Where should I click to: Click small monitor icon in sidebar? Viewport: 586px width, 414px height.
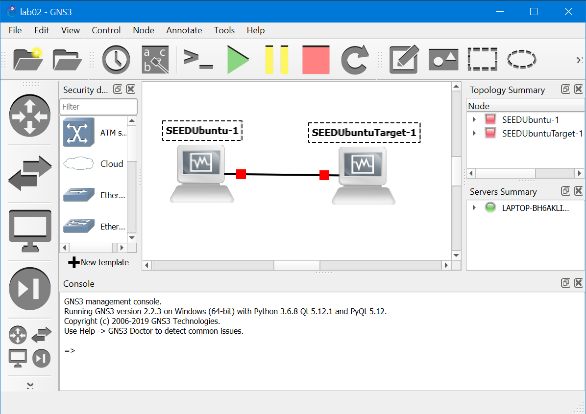(x=18, y=358)
